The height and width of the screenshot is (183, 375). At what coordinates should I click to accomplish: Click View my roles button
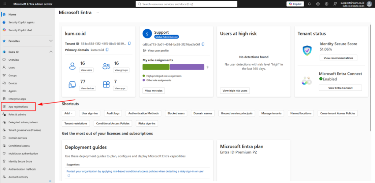point(153,90)
